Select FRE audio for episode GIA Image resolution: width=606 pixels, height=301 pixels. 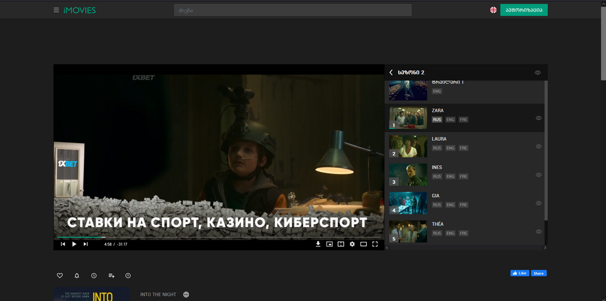pyautogui.click(x=463, y=205)
